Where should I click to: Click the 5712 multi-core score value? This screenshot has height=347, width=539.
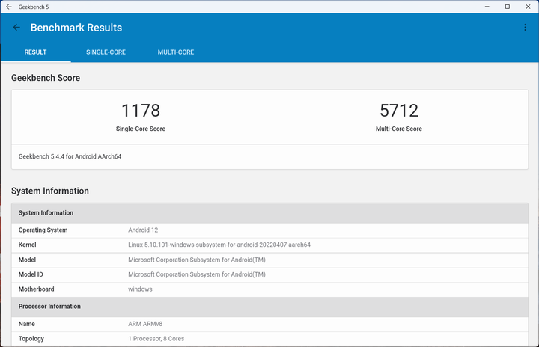pos(399,111)
